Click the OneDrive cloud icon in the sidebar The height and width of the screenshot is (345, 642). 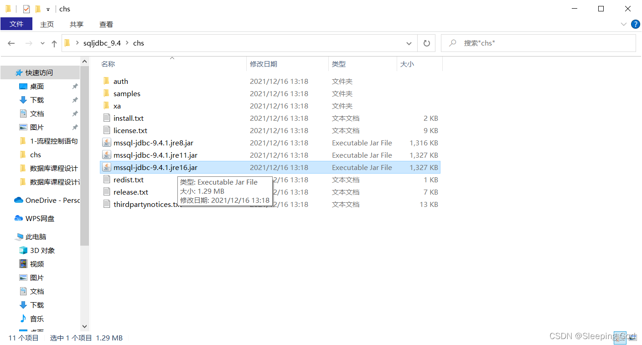pos(18,200)
